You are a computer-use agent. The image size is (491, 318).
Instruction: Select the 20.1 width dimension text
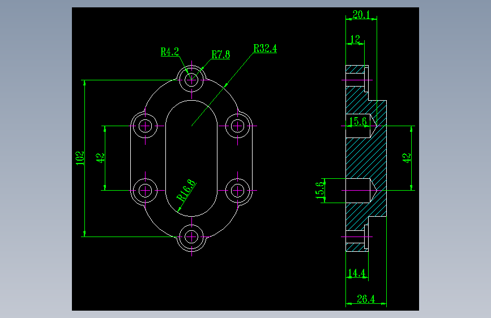361,15
